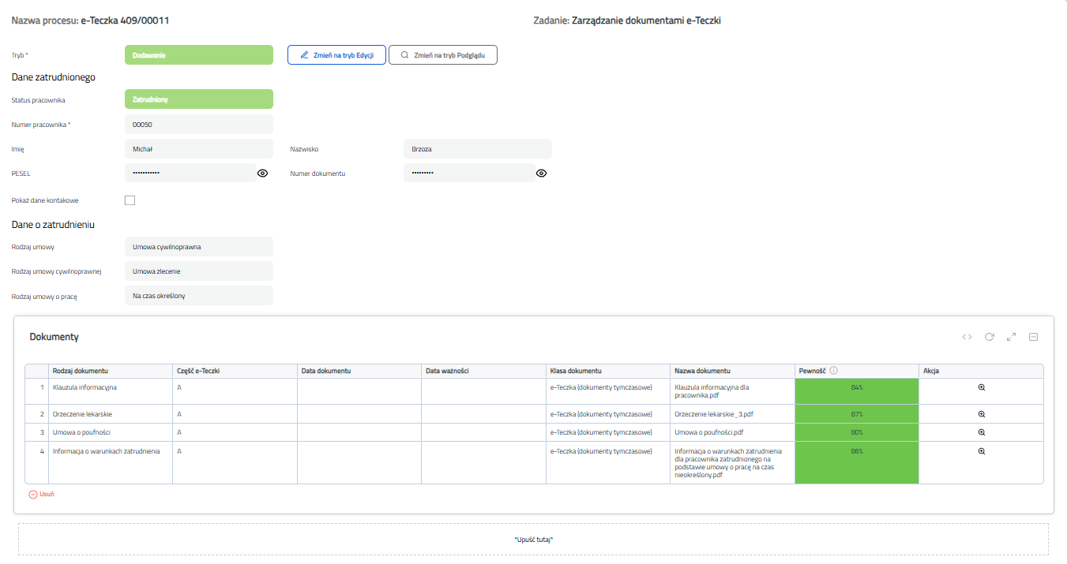The height and width of the screenshot is (564, 1067).
Task: Click Data dokumentu cell for Klauzula informacyjna
Action: [359, 391]
